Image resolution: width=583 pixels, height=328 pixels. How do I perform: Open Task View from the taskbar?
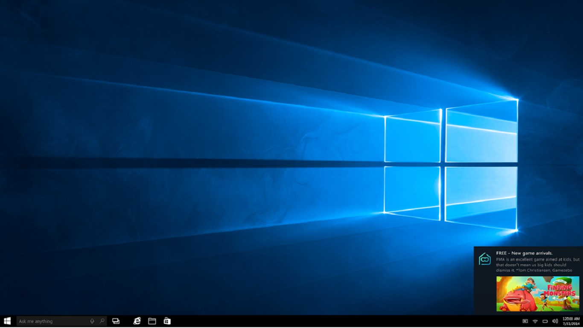click(x=116, y=321)
